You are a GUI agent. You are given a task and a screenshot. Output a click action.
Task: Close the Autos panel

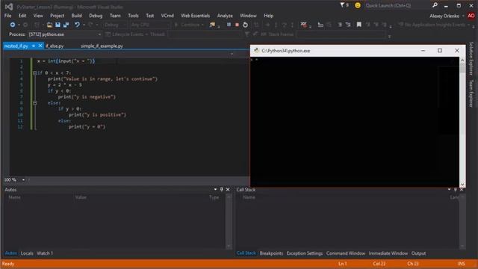click(228, 189)
